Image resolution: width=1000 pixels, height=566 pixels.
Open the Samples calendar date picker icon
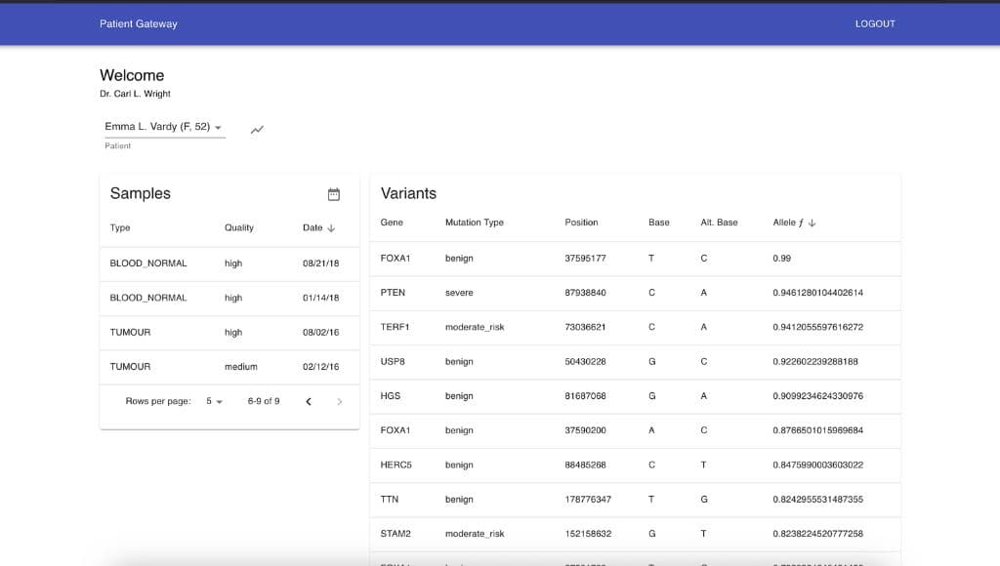333,194
